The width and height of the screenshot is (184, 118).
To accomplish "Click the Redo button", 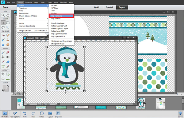I will pos(33,114).
